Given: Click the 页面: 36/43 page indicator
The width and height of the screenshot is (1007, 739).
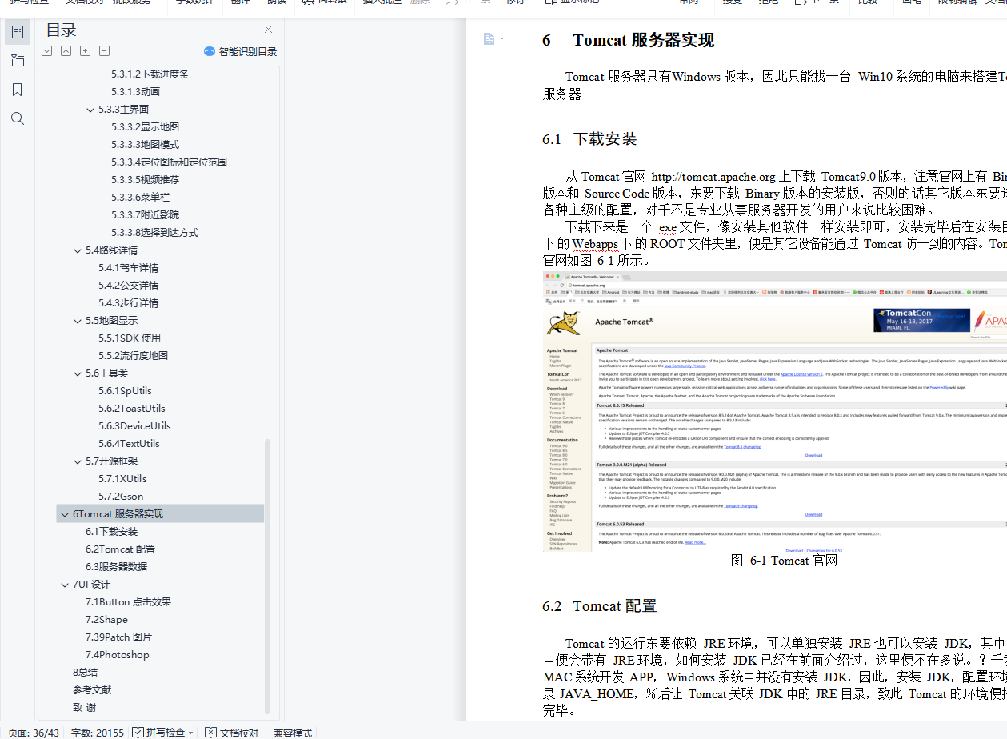Looking at the screenshot, I should click(34, 732).
